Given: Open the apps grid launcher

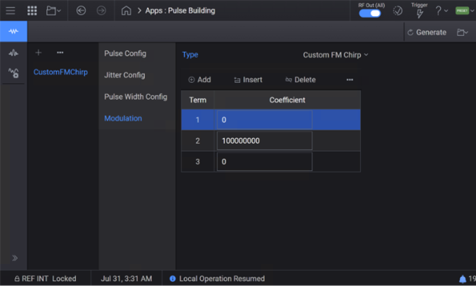Looking at the screenshot, I should pyautogui.click(x=32, y=10).
